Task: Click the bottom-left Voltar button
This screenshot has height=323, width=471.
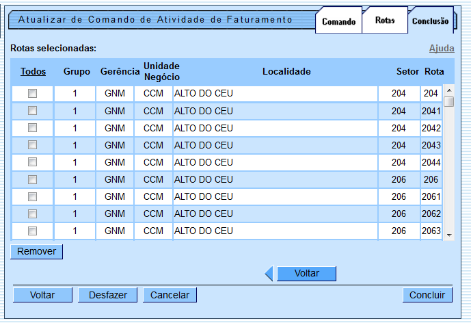Action: tap(42, 295)
